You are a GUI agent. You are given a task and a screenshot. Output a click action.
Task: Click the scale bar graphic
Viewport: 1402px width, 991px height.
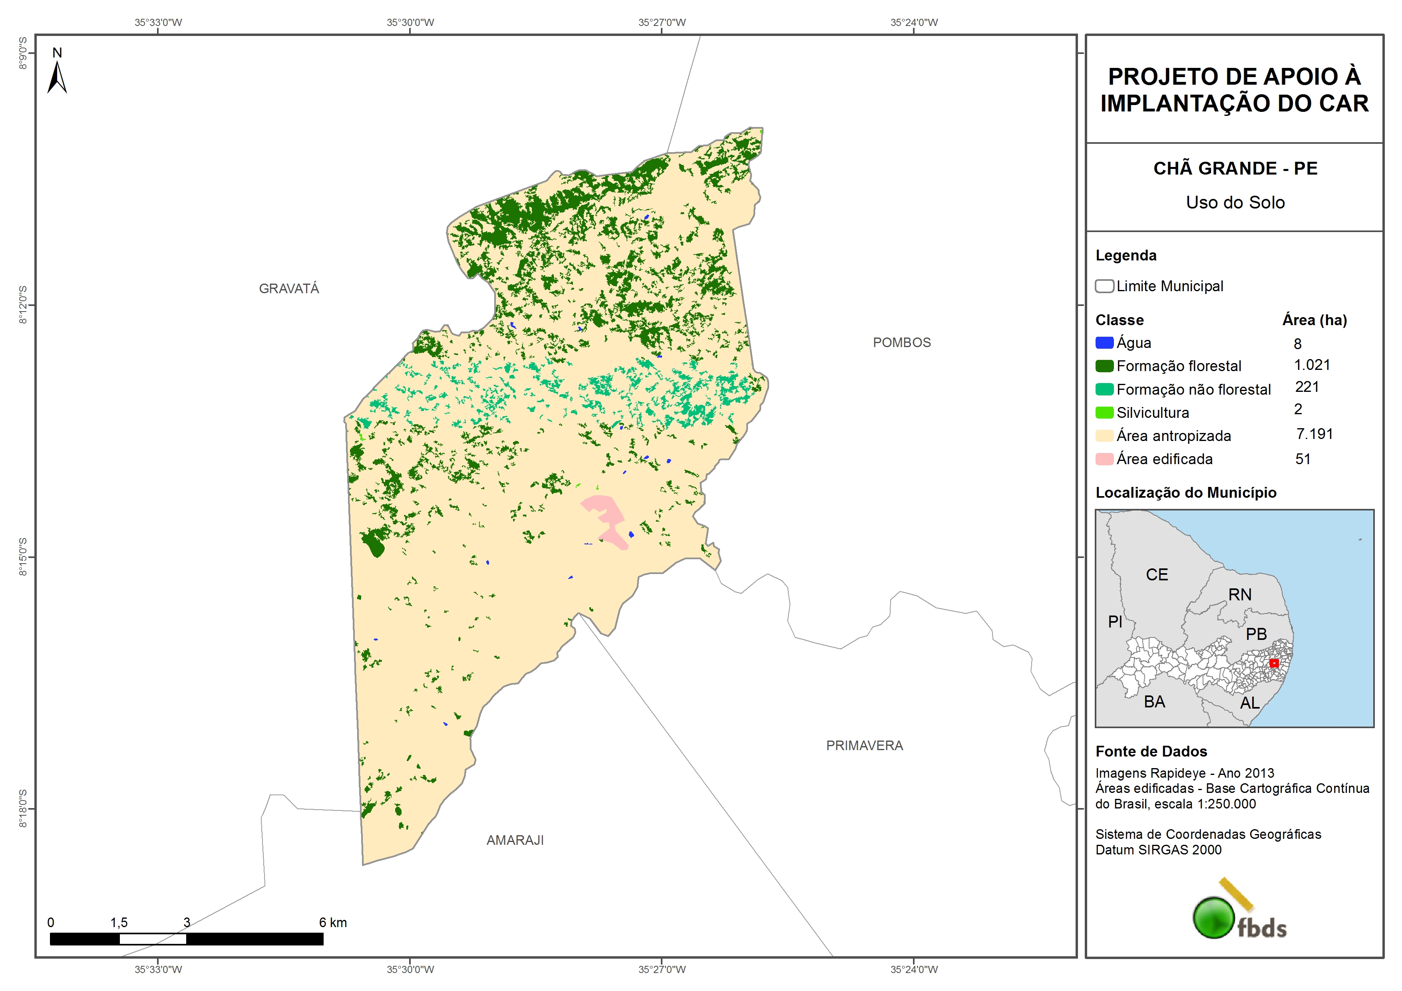pyautogui.click(x=186, y=939)
